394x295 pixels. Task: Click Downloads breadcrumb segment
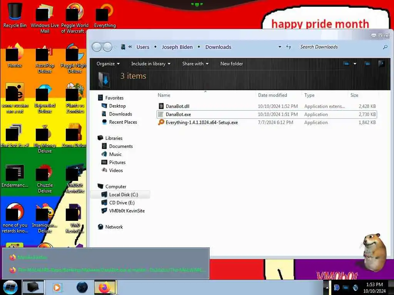218,47
